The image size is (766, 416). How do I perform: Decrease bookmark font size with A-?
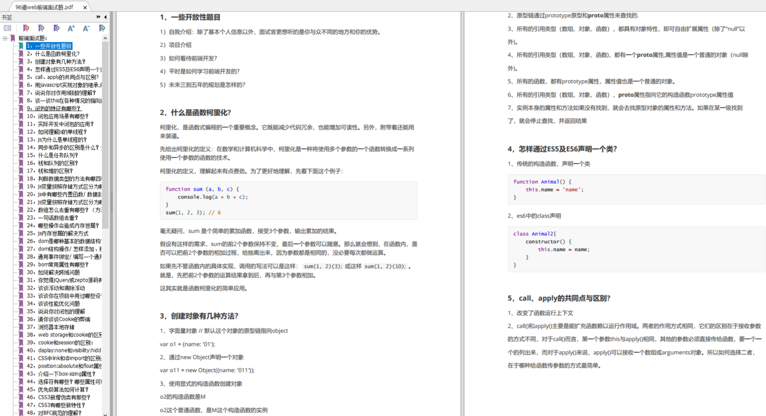pyautogui.click(x=86, y=28)
